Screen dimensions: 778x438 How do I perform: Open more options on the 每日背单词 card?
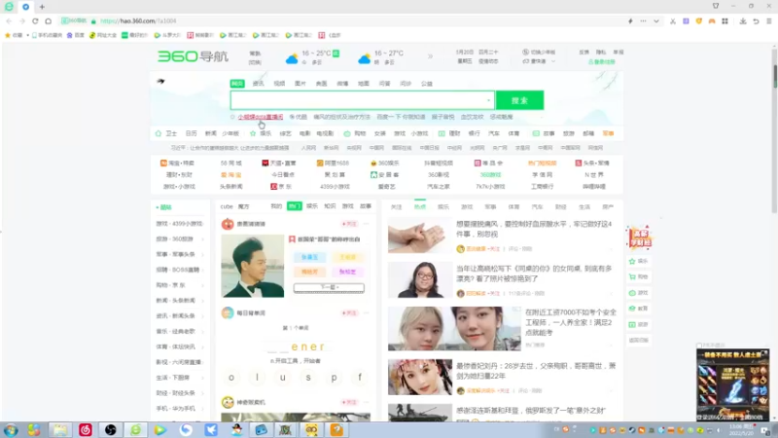pyautogui.click(x=367, y=312)
